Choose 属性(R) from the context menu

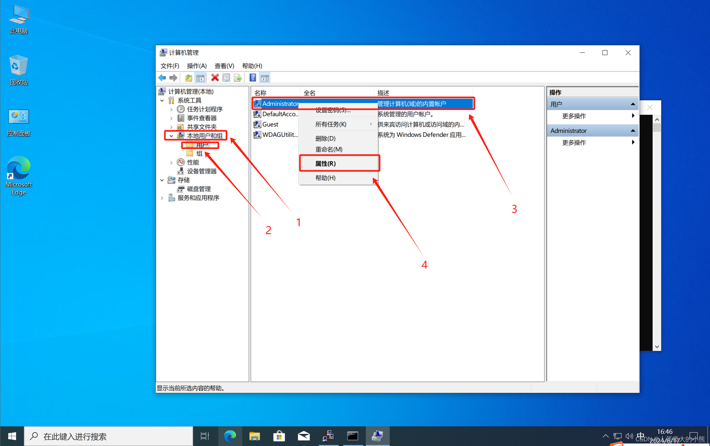[x=325, y=163]
